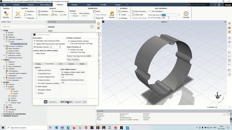Open solution Limits settings

pyautogui.click(x=28, y=15)
